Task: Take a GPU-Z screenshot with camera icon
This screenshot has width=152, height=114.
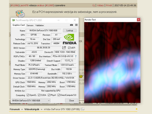Action: (x=72, y=25)
